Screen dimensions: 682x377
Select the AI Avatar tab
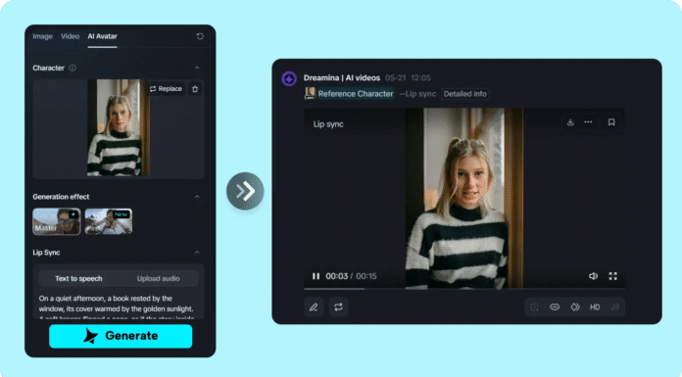(x=102, y=36)
